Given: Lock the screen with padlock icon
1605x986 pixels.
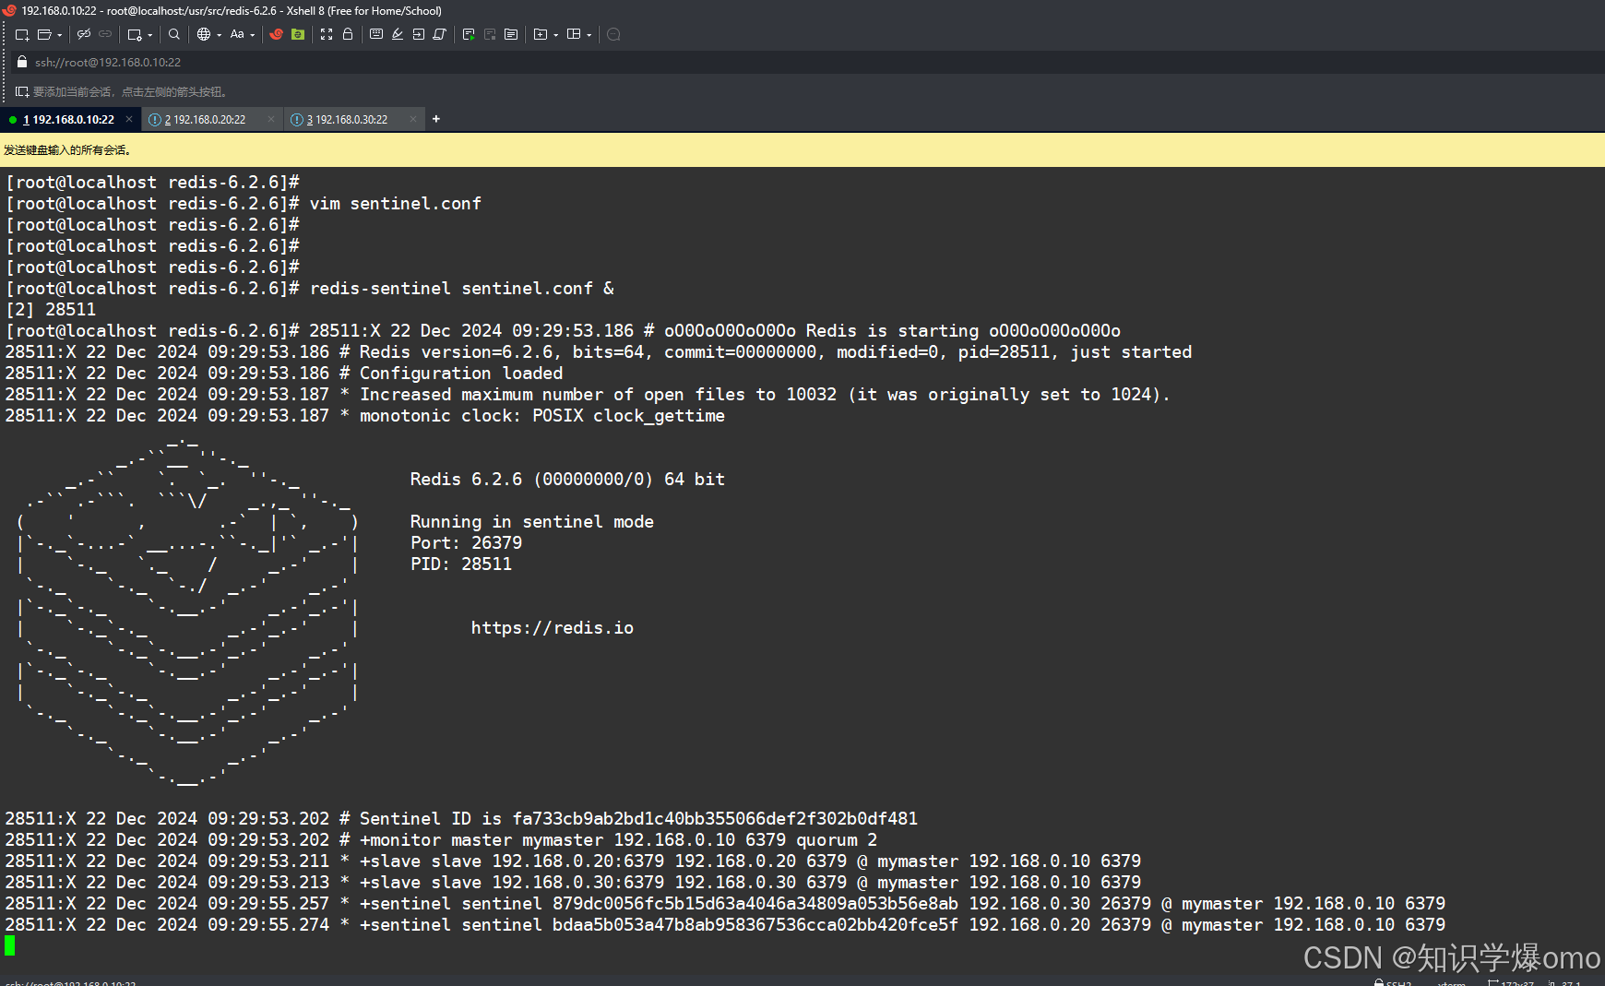Looking at the screenshot, I should [348, 34].
